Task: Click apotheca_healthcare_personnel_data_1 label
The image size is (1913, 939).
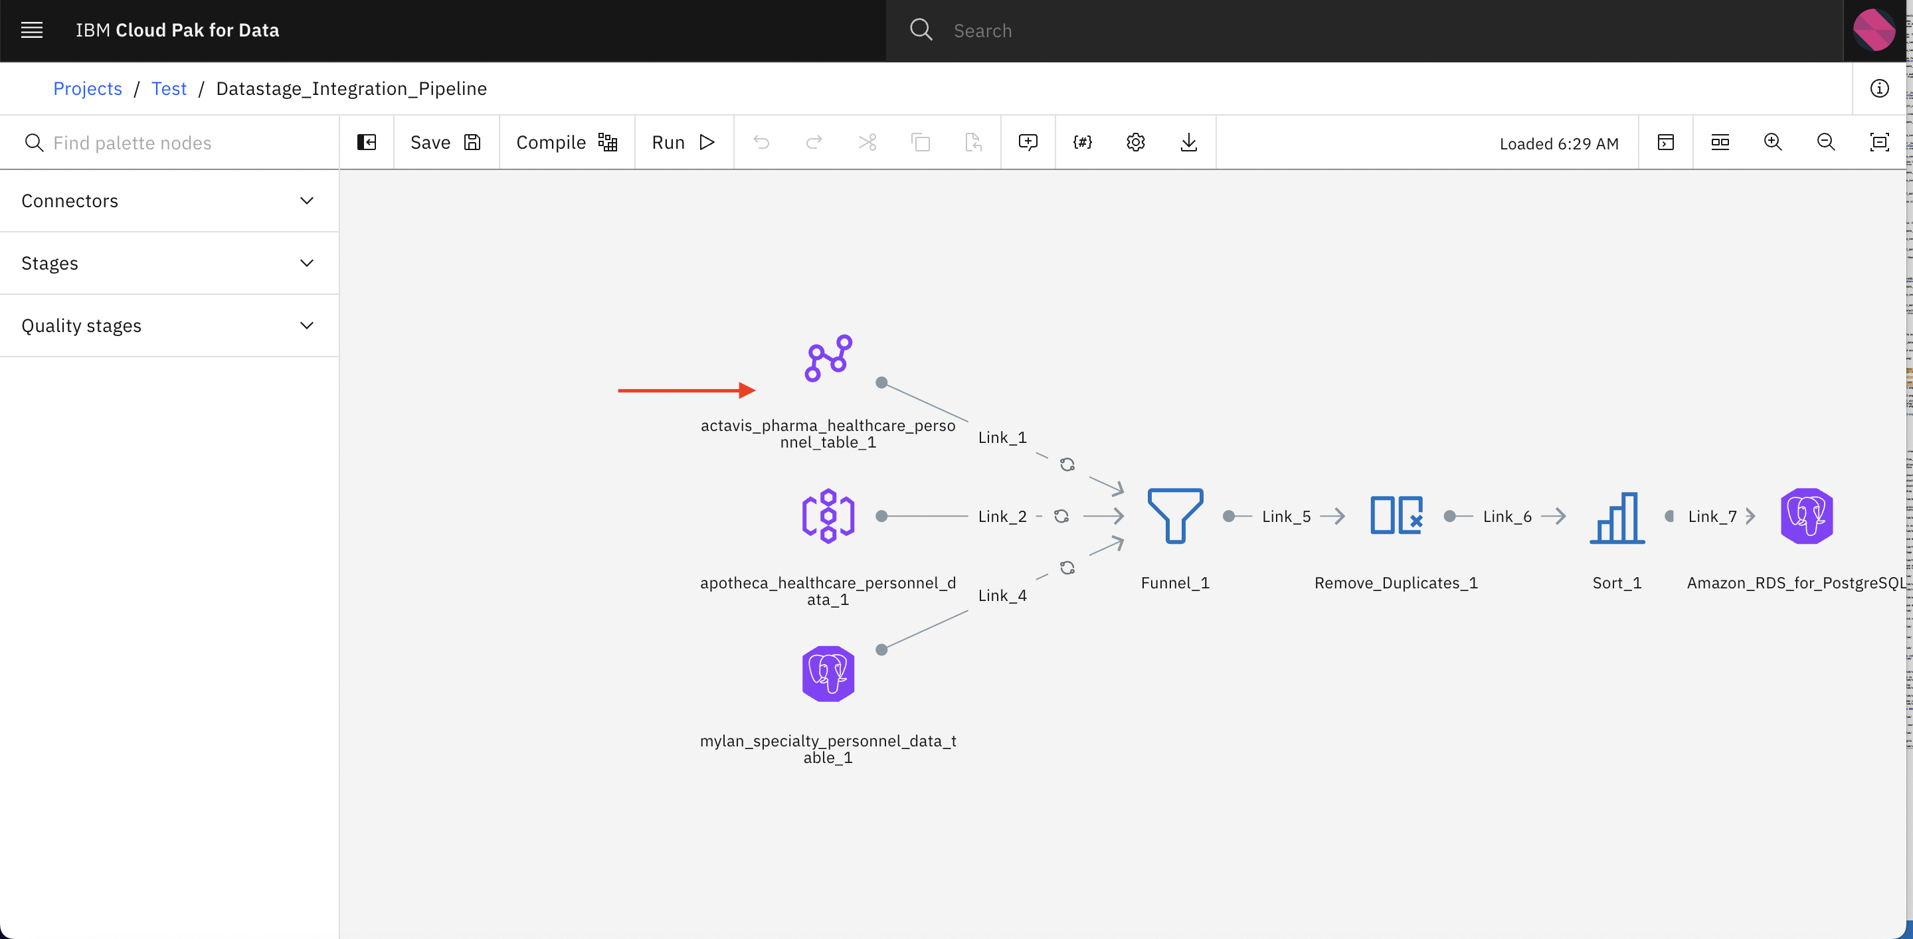Action: (828, 591)
